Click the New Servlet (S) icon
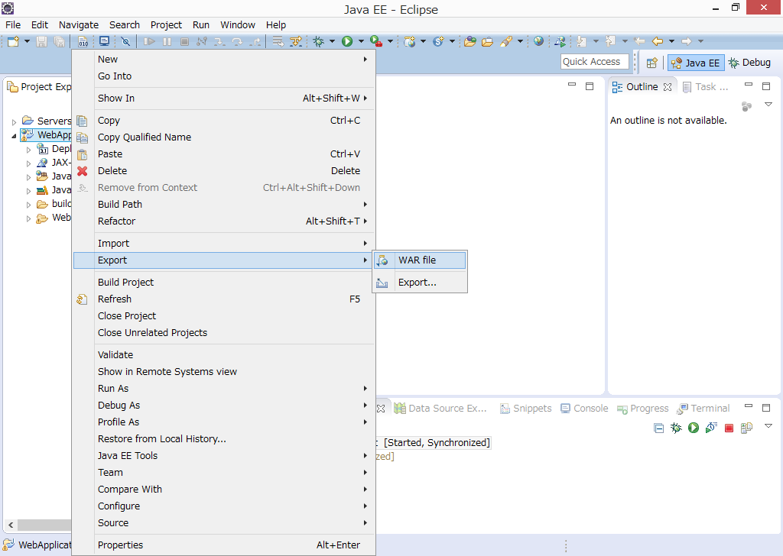Image resolution: width=783 pixels, height=556 pixels. (438, 41)
